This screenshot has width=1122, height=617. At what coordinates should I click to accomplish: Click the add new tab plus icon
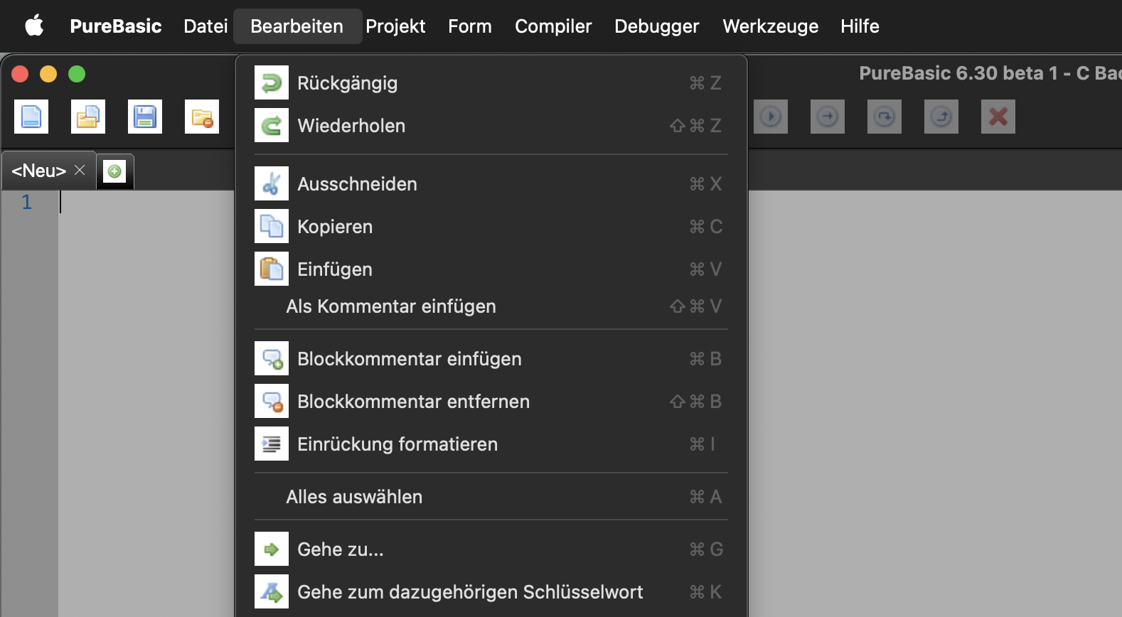pyautogui.click(x=114, y=171)
